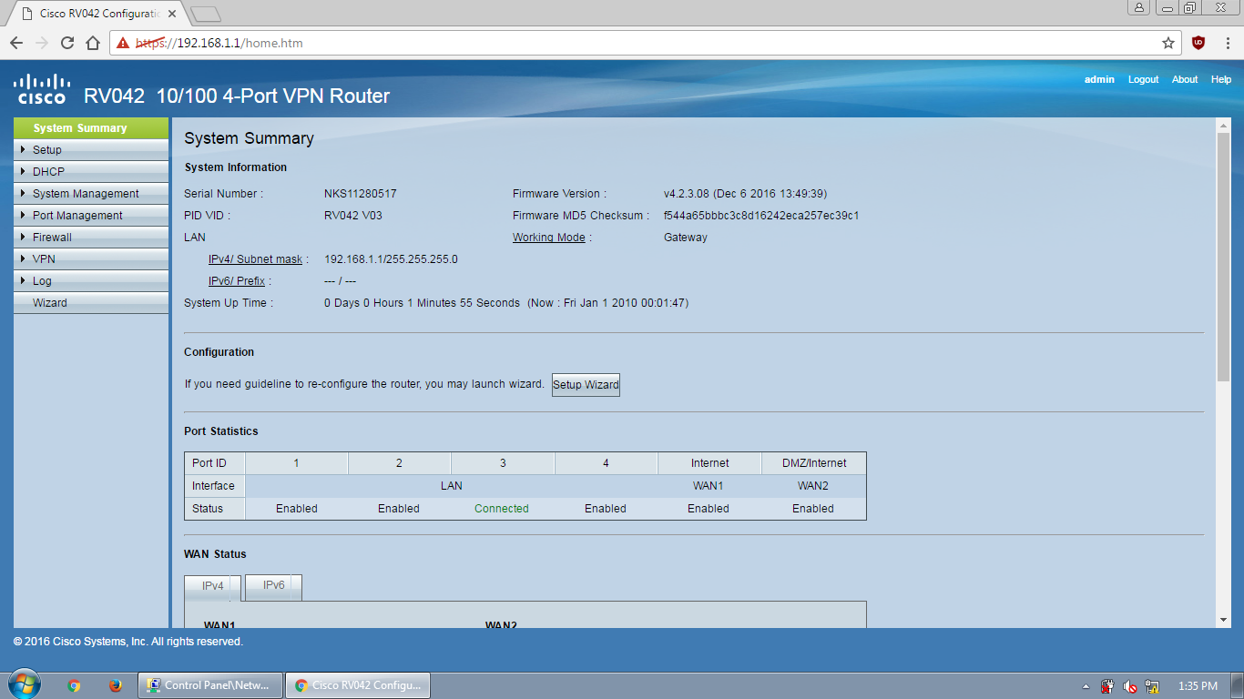Image resolution: width=1244 pixels, height=699 pixels.
Task: Show hidden system tray icons
Action: (1086, 686)
